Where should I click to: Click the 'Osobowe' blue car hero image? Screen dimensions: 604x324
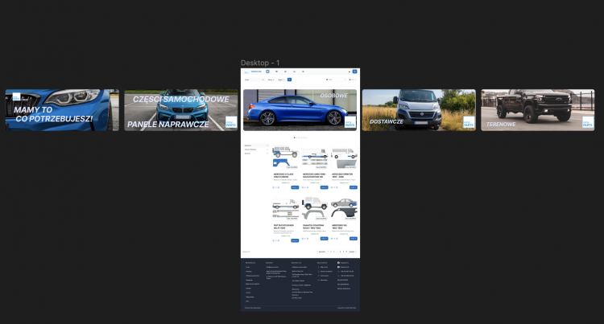coord(300,110)
